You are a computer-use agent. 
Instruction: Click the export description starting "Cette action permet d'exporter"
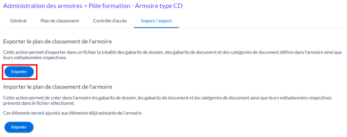pyautogui.click(x=136, y=52)
